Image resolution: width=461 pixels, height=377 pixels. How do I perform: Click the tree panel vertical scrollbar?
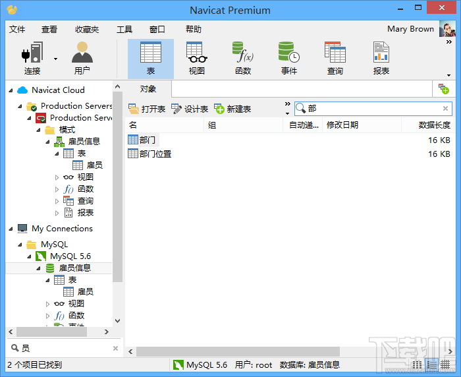pyautogui.click(x=118, y=187)
